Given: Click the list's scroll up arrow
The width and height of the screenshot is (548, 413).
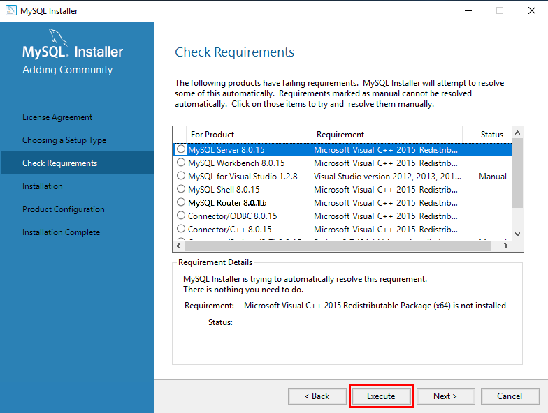Looking at the screenshot, I should click(517, 133).
